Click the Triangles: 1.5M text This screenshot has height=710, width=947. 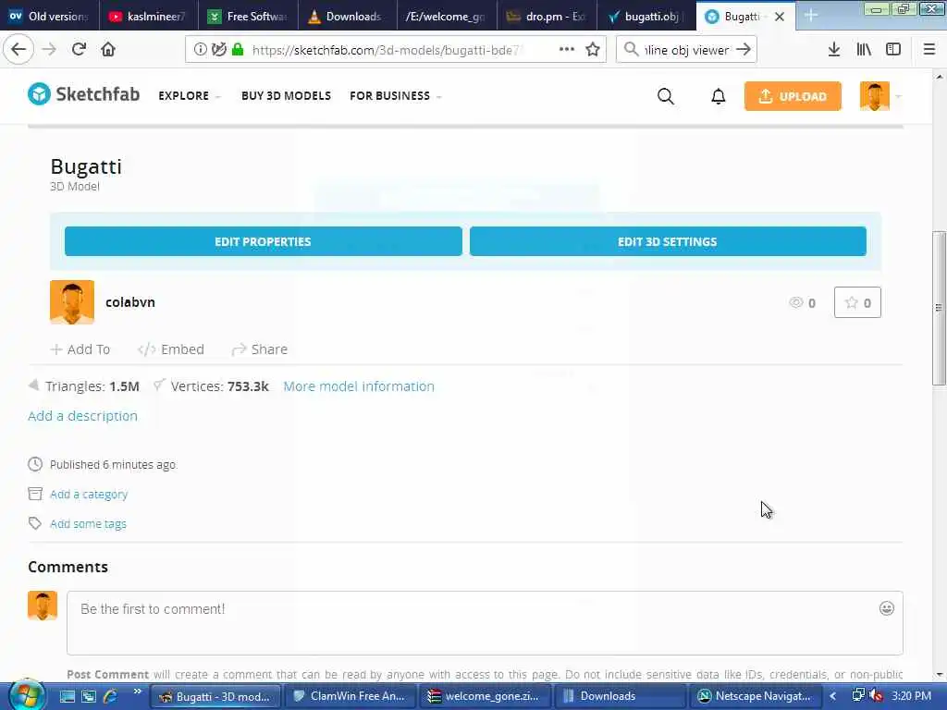tap(92, 386)
